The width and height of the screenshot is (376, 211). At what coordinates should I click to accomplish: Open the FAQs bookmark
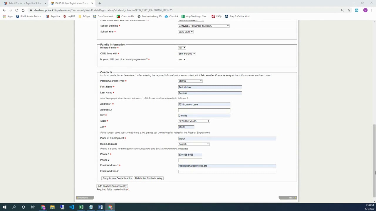pyautogui.click(x=216, y=16)
